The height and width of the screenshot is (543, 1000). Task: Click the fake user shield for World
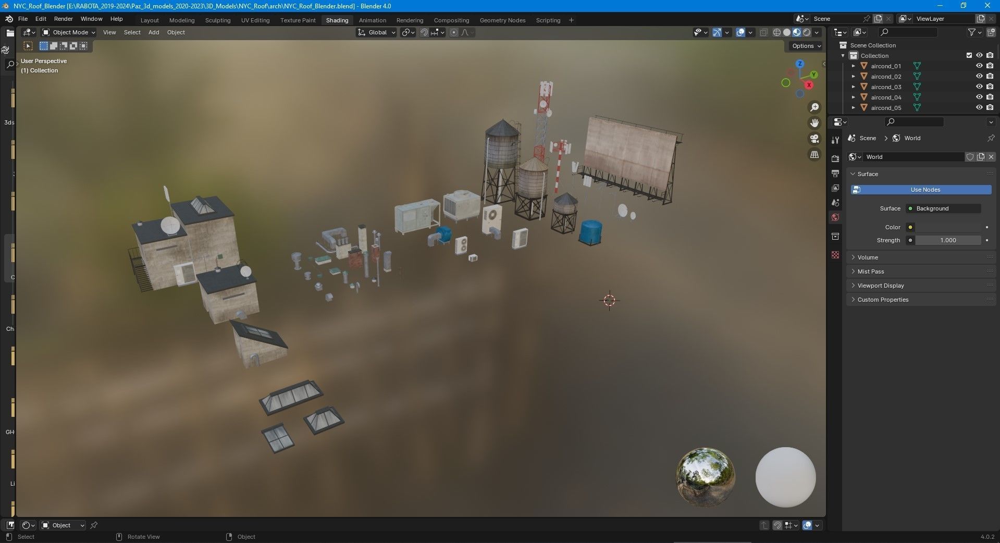(x=970, y=157)
